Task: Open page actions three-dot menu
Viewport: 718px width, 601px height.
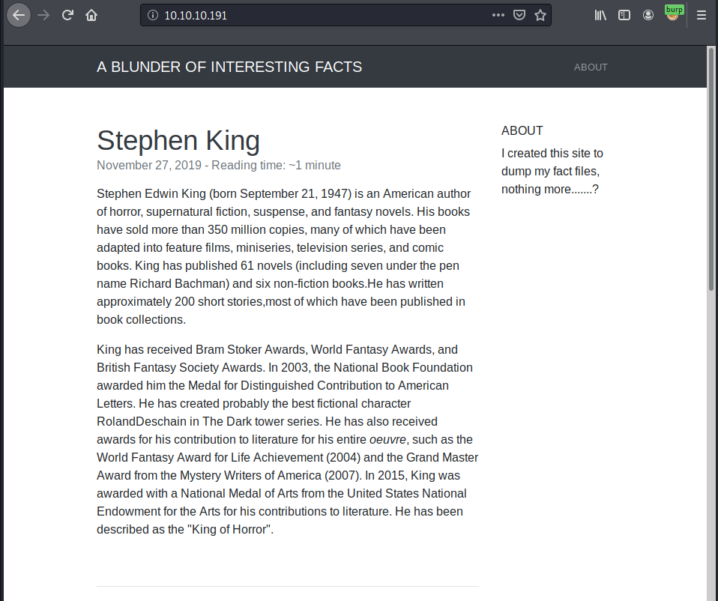Action: pyautogui.click(x=498, y=15)
